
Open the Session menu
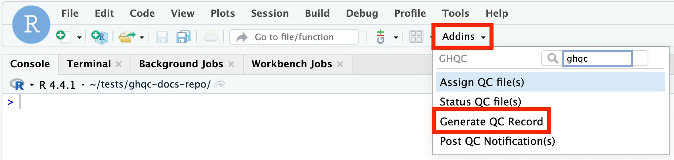[x=269, y=13]
